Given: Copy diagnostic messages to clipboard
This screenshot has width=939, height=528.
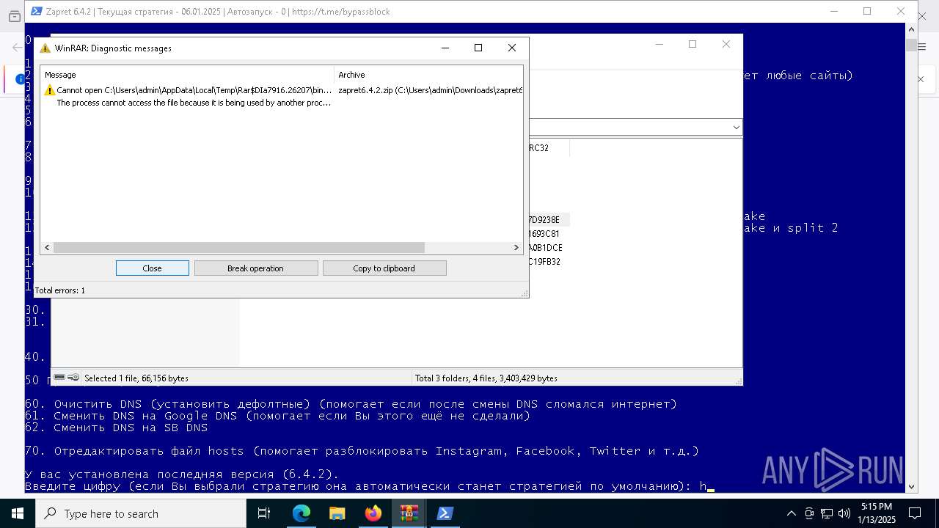Looking at the screenshot, I should coord(384,268).
